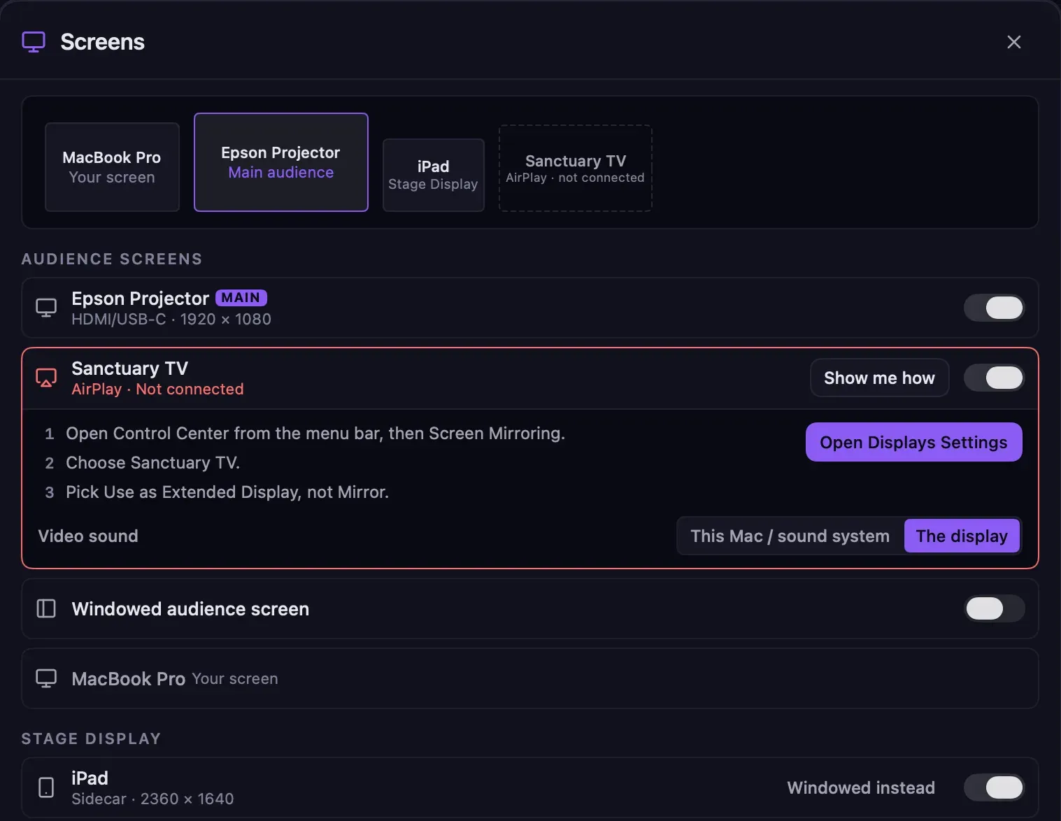Screen dimensions: 1061x821
Task: Click the 'AUDIENCE SCREENS' section heading
Action: click(112, 259)
